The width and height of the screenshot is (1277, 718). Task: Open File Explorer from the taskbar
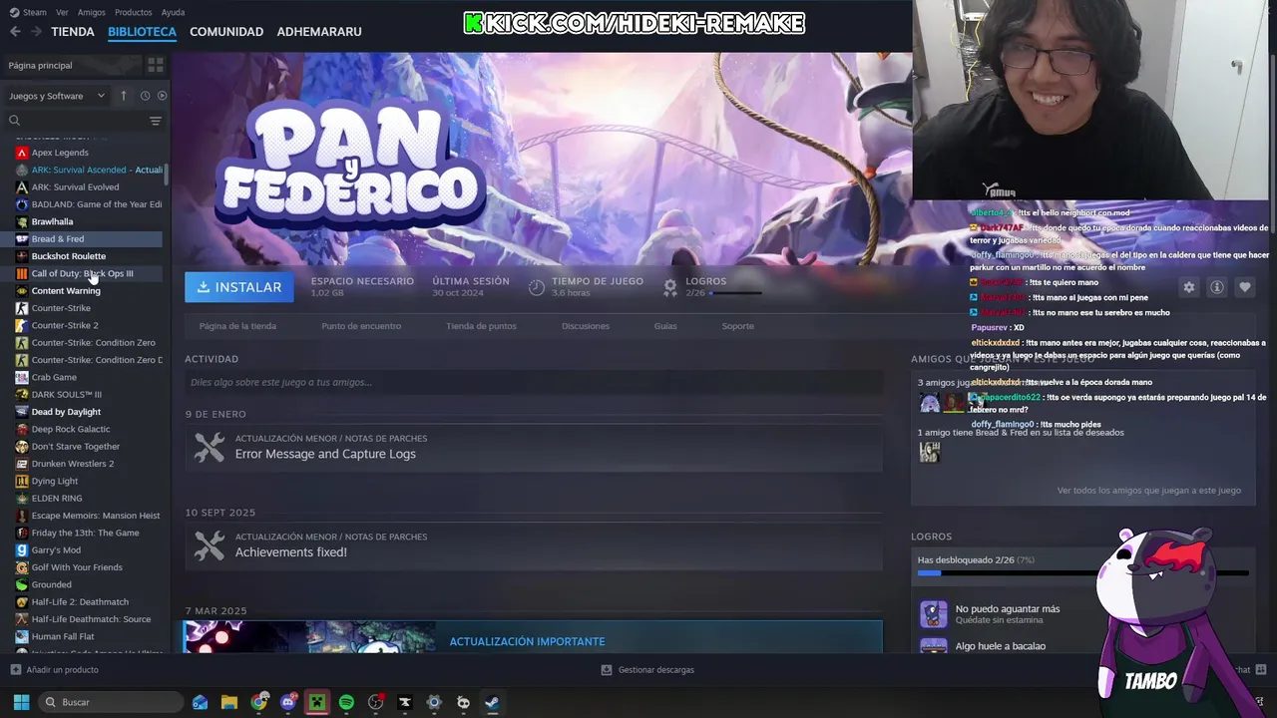point(229,702)
